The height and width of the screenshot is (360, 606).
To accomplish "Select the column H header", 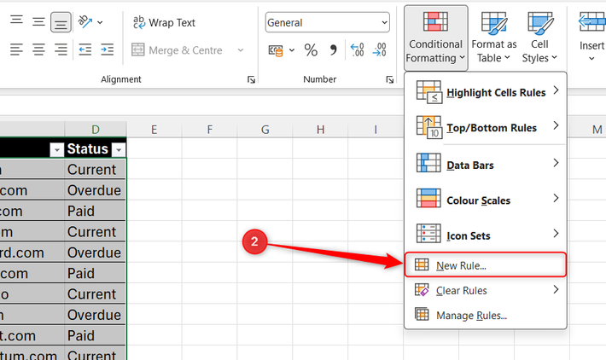I will tap(320, 130).
